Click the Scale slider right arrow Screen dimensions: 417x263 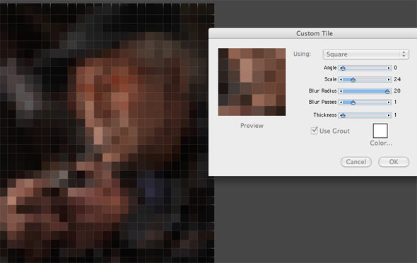(389, 79)
